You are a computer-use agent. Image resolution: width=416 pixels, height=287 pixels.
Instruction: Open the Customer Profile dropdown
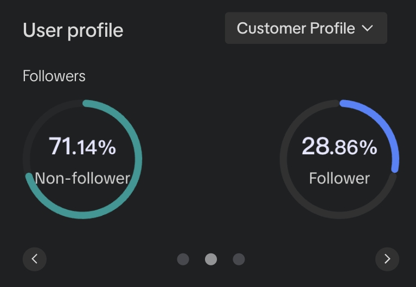tap(306, 28)
